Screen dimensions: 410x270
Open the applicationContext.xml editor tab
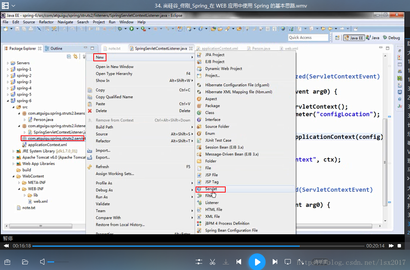(x=217, y=49)
